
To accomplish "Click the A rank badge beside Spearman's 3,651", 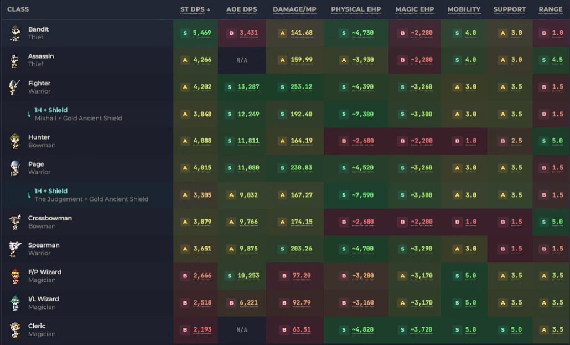I will (x=185, y=249).
